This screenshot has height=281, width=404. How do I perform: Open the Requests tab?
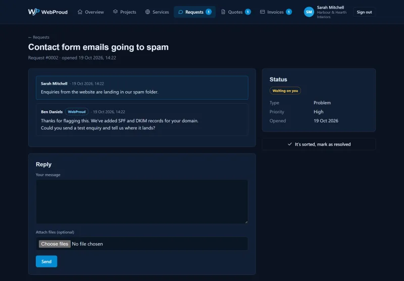coord(194,12)
